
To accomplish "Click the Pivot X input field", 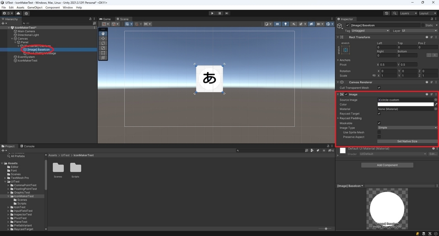I will pos(389,65).
